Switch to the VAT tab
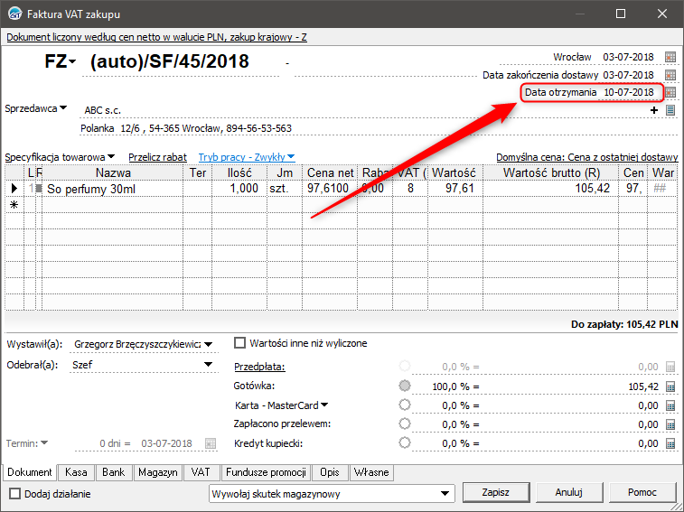Viewport: 684px width, 512px height. click(200, 472)
